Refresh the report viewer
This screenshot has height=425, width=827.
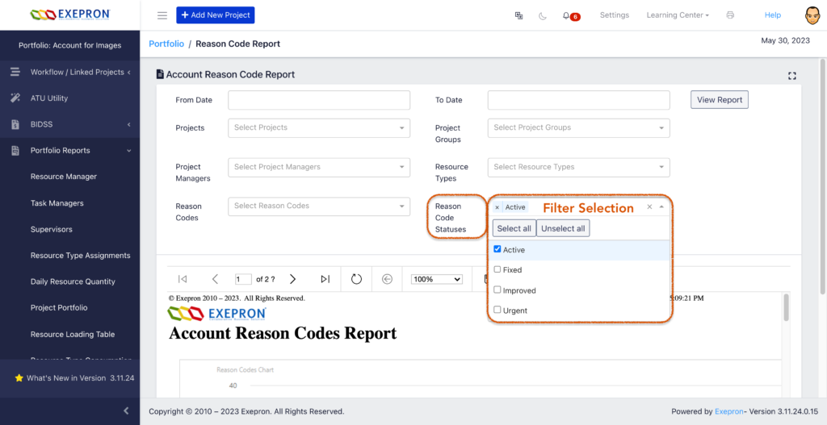click(x=356, y=279)
